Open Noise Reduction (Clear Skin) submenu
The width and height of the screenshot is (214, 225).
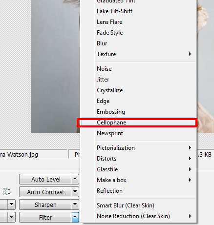click(138, 216)
